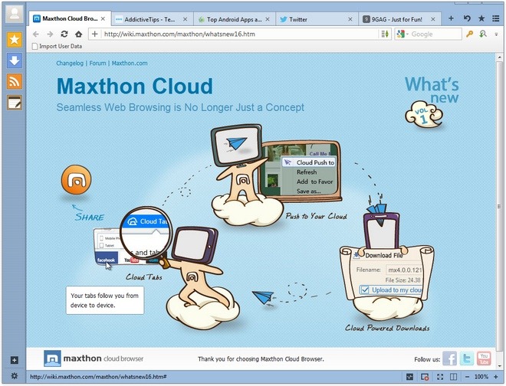
Task: Expand the Google search engine dropdown
Action: (408, 34)
